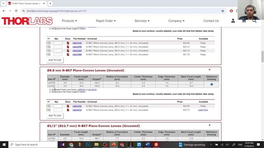Click the quantity field for LA1472
This screenshot has width=264, height=148.
coord(58,110)
